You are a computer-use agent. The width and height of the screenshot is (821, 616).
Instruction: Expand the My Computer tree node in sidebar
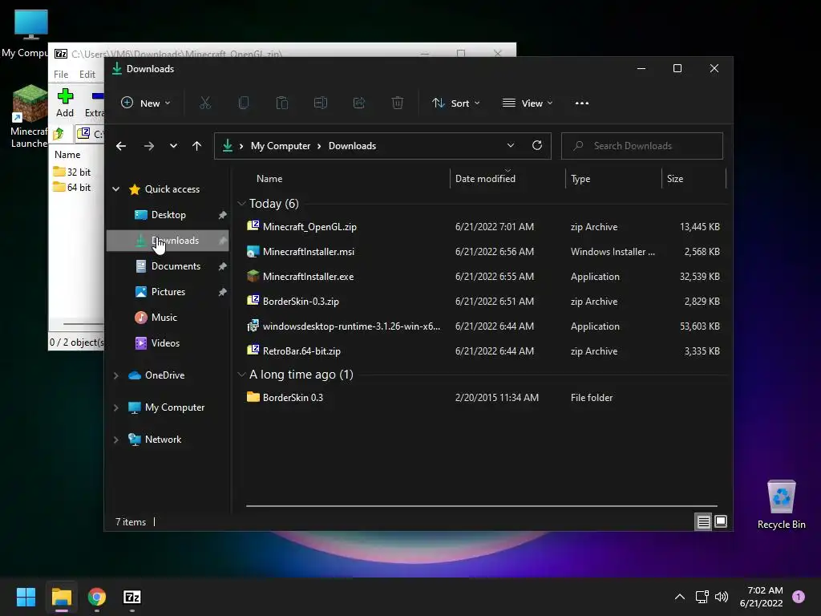click(x=115, y=407)
